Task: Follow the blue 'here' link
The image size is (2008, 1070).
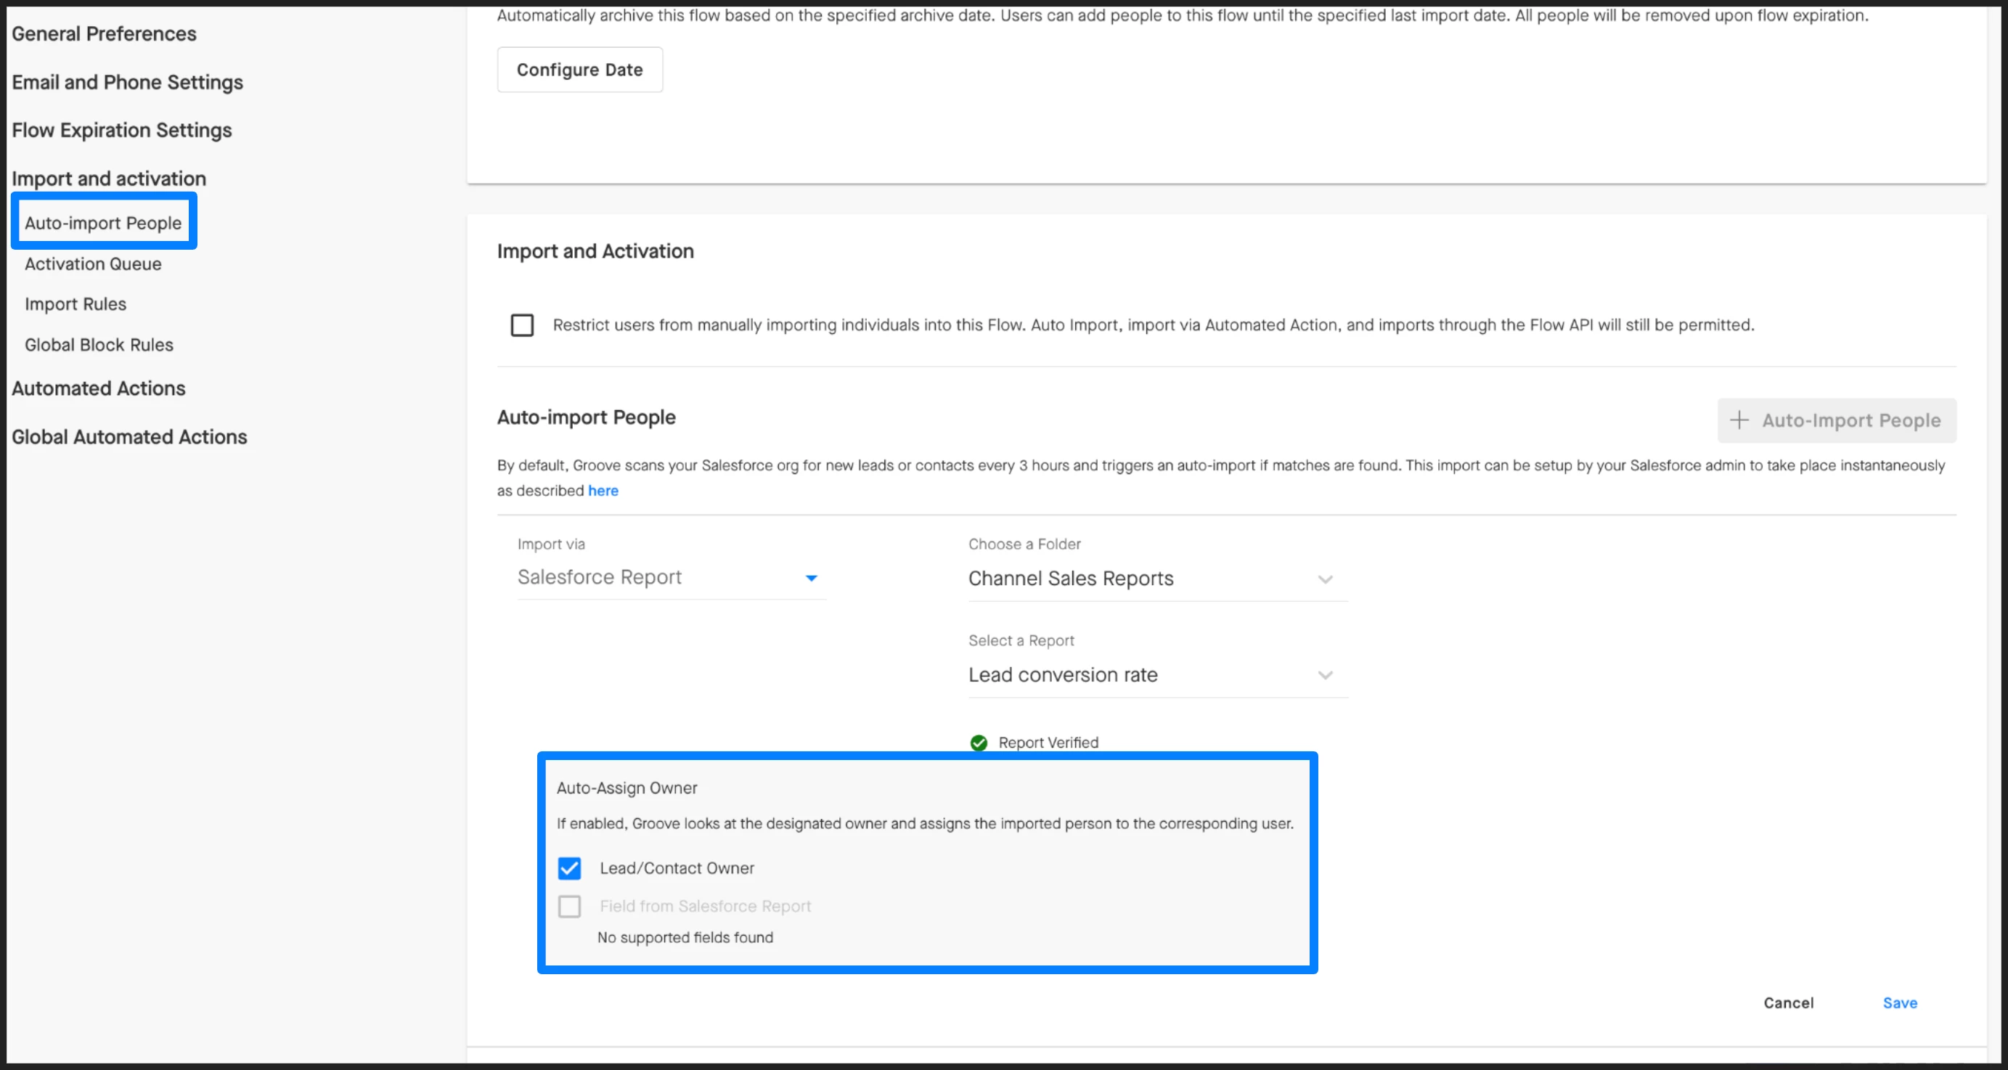Action: (x=603, y=491)
